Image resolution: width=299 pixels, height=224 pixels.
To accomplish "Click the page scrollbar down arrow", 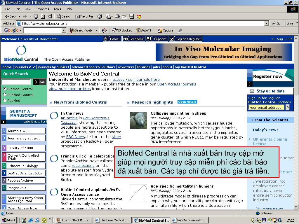I will pyautogui.click(x=296, y=207).
